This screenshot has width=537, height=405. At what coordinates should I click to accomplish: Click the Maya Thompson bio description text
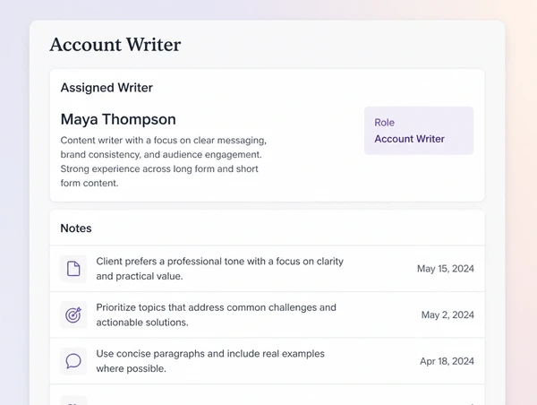click(164, 161)
